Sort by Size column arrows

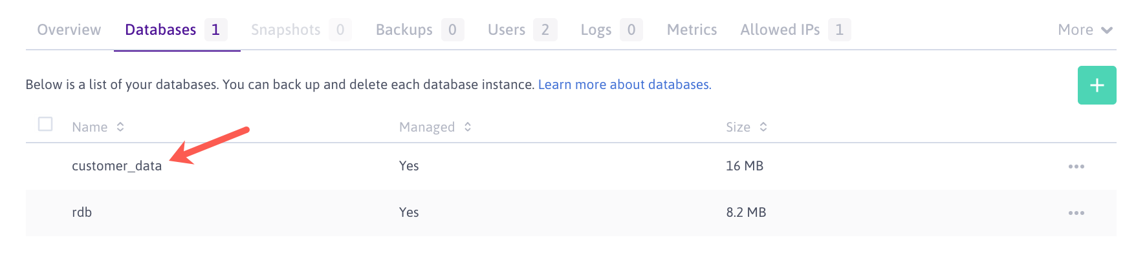[x=763, y=127]
